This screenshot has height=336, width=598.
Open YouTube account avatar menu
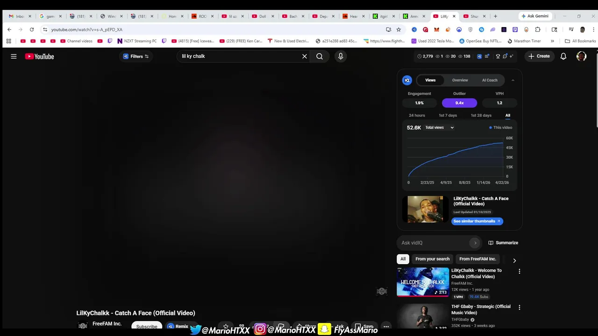[x=581, y=56]
